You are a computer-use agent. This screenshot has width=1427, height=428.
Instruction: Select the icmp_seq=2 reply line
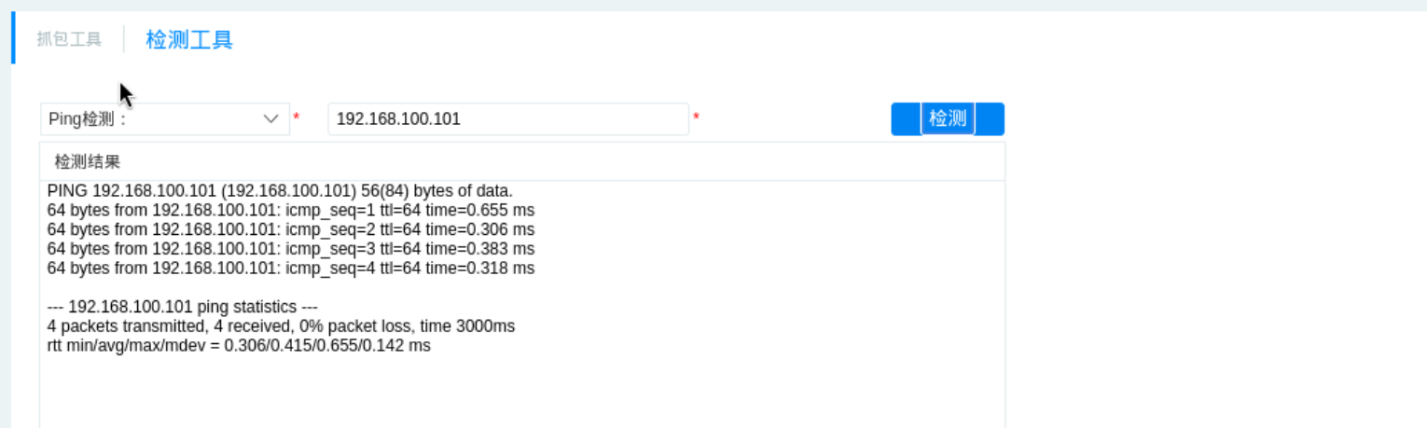point(290,229)
